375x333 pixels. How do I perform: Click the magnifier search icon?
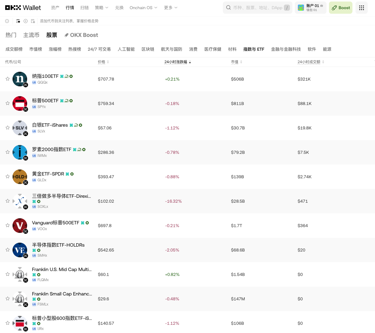pyautogui.click(x=228, y=8)
